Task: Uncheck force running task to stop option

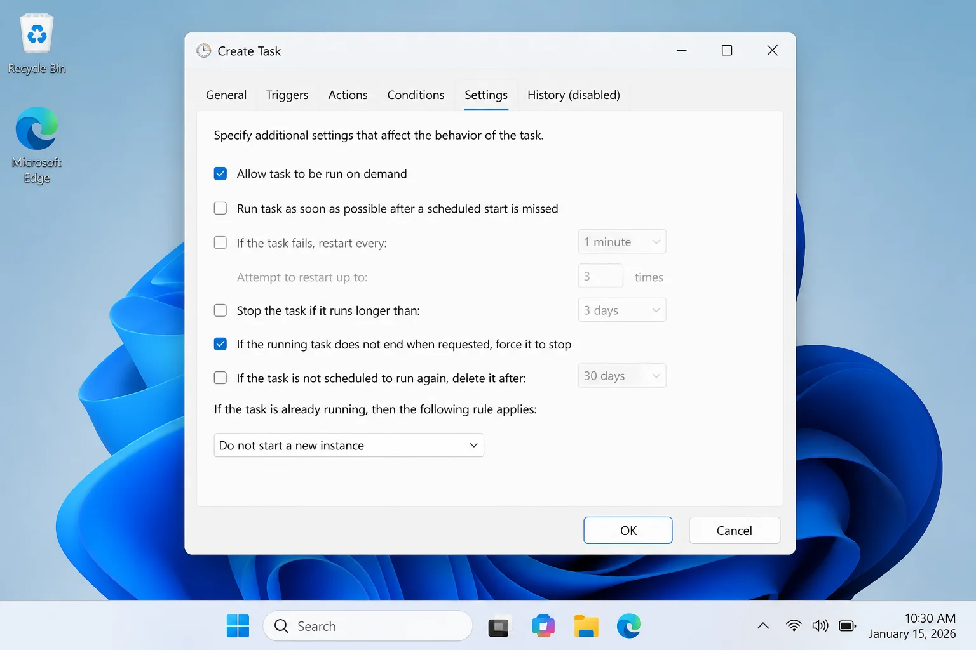Action: [220, 344]
